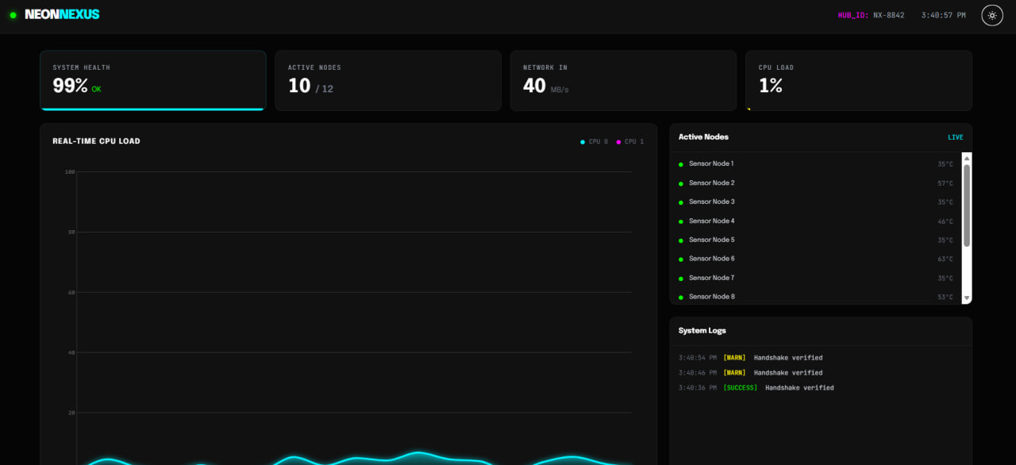
Task: Open the Active Nodes 10/12 stat card
Action: tap(387, 80)
